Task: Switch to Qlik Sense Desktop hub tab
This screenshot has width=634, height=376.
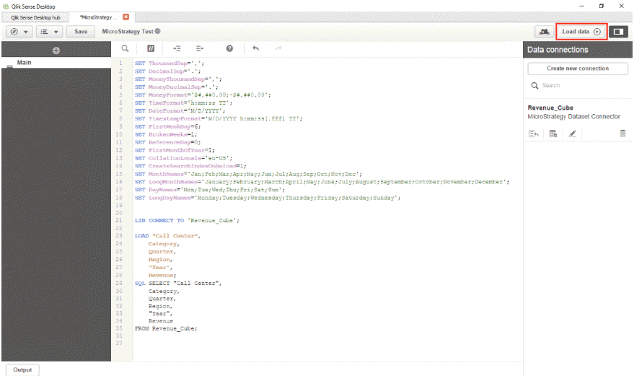Action: [x=35, y=17]
